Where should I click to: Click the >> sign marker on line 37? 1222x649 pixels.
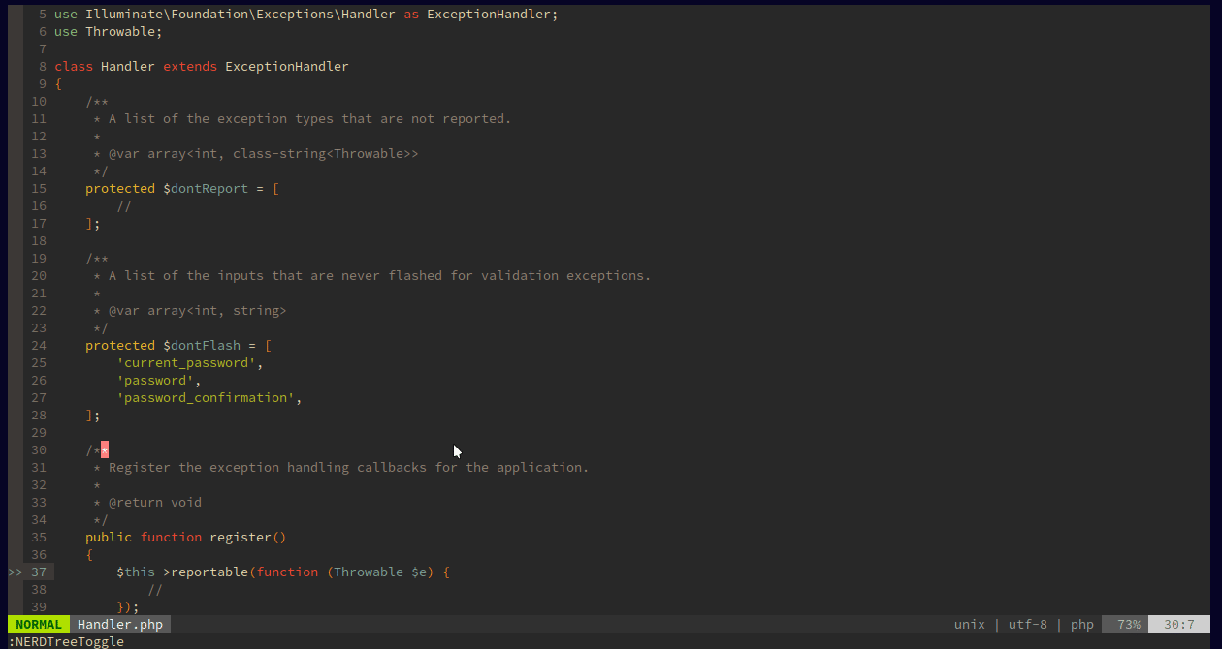pyautogui.click(x=16, y=572)
